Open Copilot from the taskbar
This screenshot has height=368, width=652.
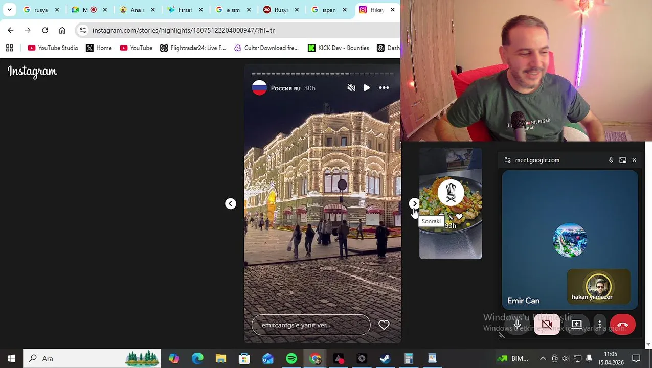point(174,358)
